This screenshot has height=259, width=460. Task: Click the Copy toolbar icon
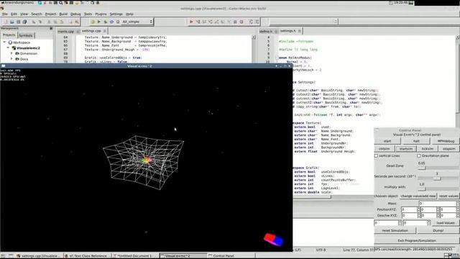(55, 22)
